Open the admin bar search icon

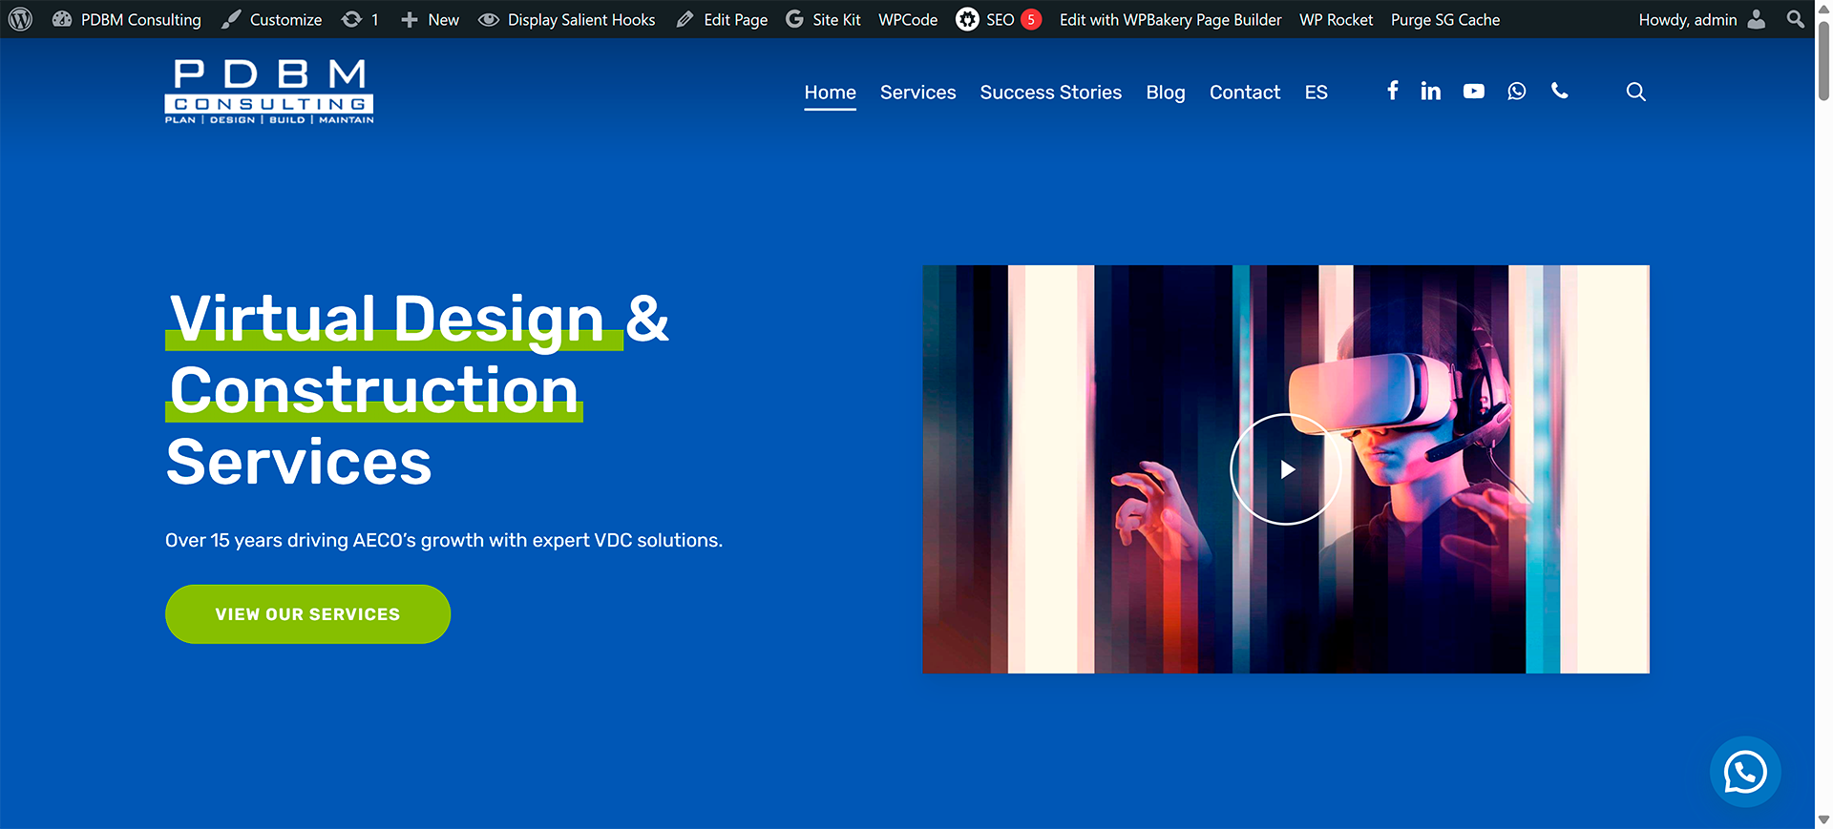pyautogui.click(x=1796, y=19)
